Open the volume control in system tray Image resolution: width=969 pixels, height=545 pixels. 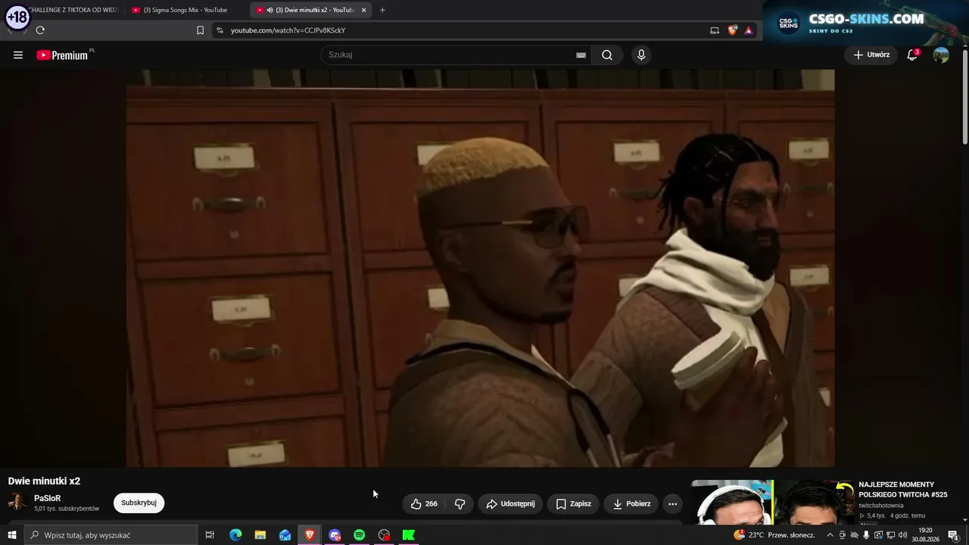[902, 535]
